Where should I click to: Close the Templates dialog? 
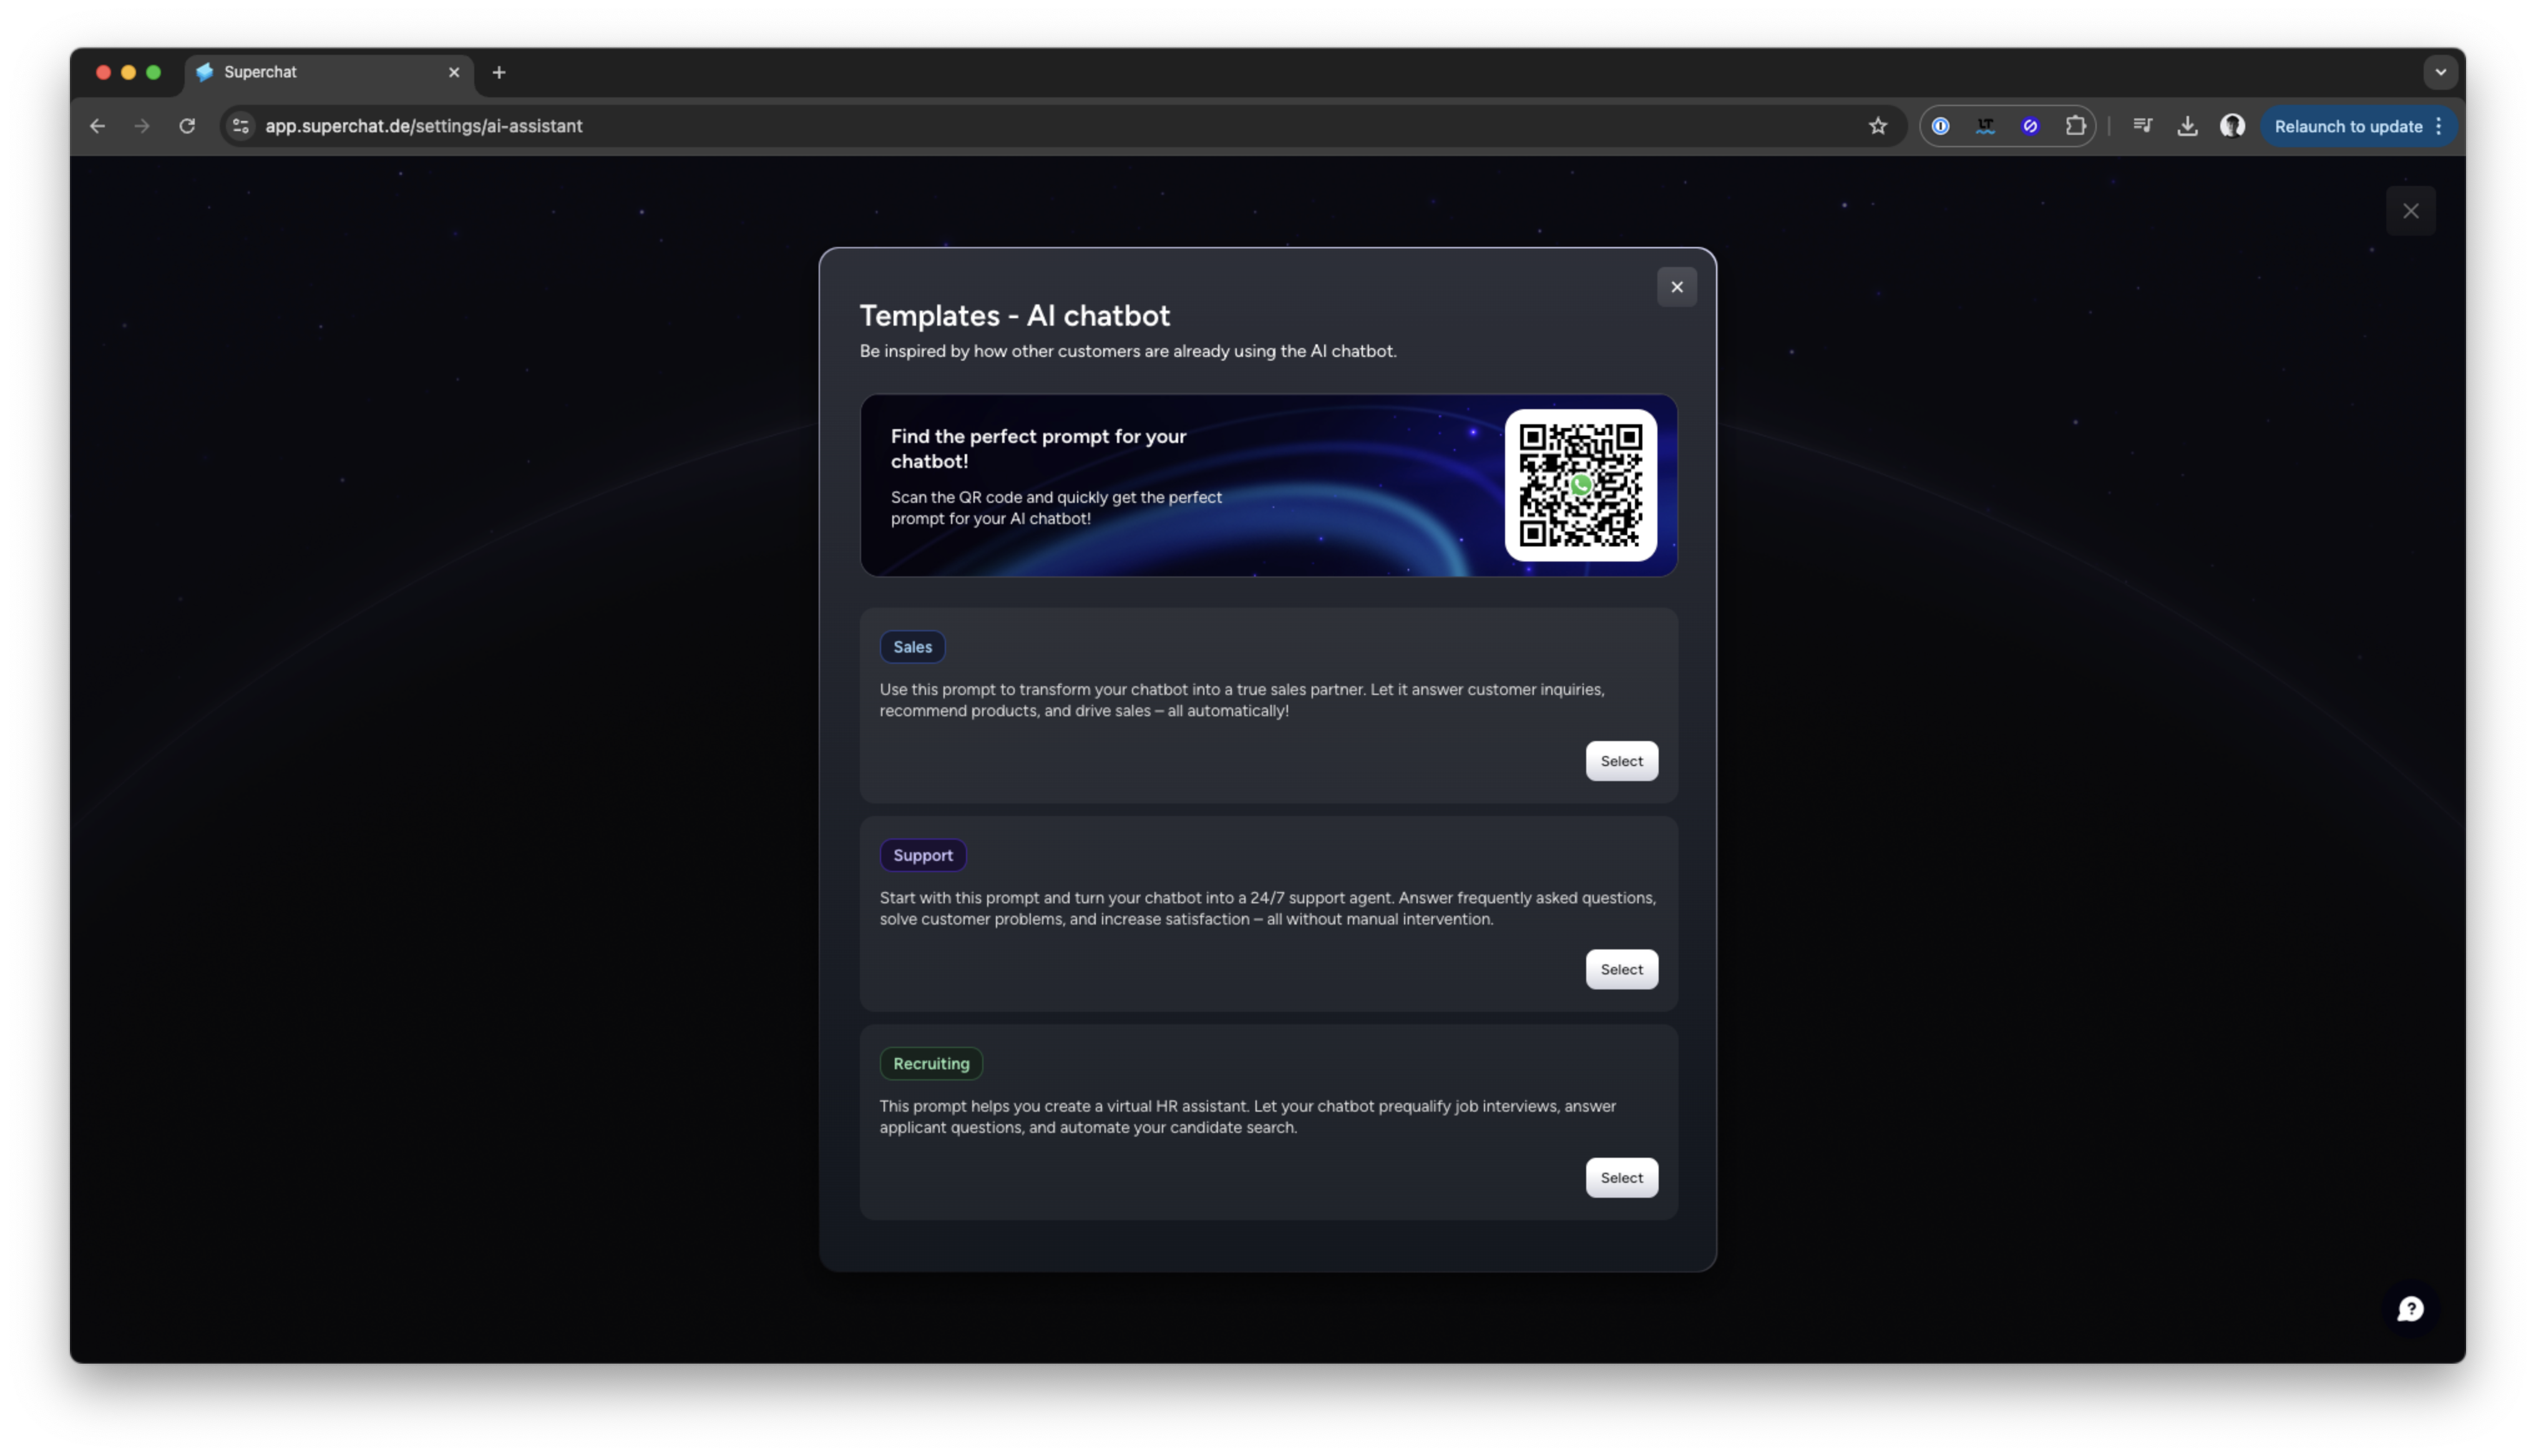1676,287
